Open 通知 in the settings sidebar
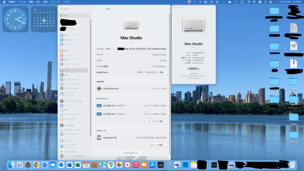The width and height of the screenshot is (304, 171). pos(64,51)
